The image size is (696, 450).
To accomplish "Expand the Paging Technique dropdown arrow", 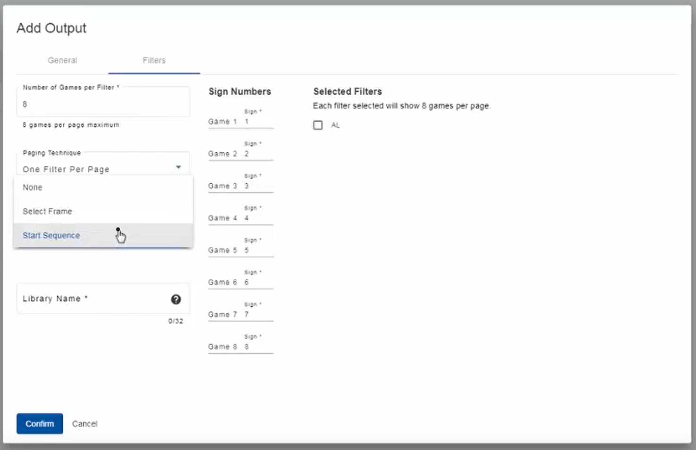I will 178,167.
